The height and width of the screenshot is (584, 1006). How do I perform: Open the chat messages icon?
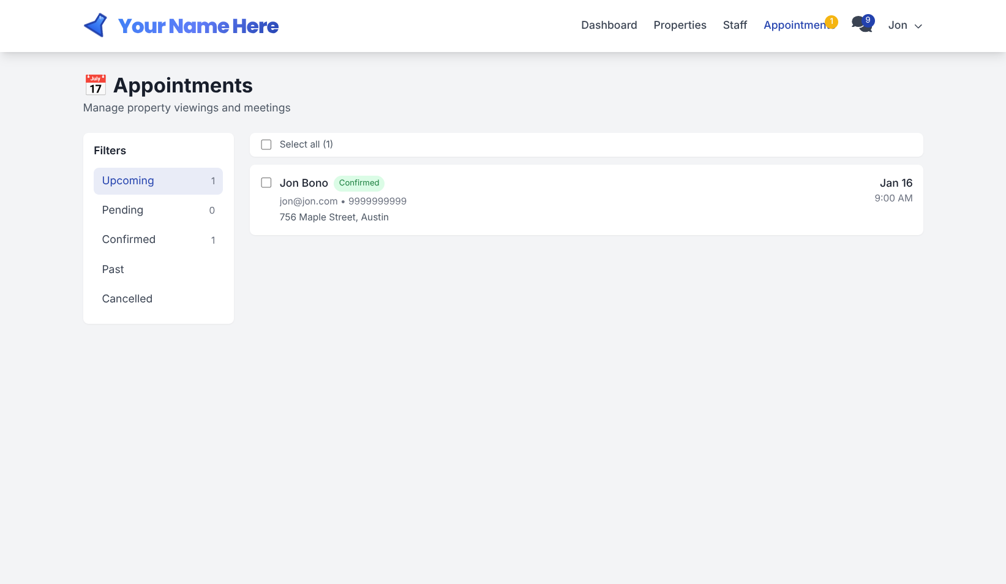point(859,26)
